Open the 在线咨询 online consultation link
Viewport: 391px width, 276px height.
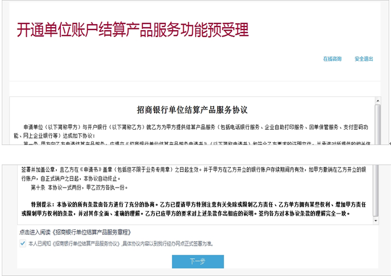click(332, 59)
